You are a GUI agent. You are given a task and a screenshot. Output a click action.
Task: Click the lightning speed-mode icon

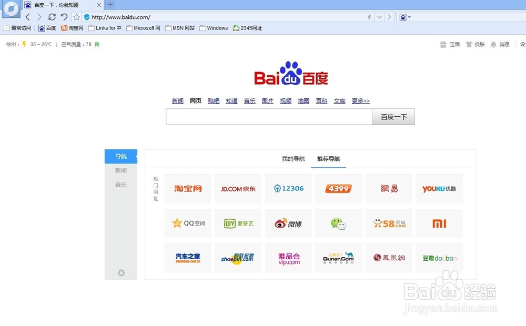(369, 17)
